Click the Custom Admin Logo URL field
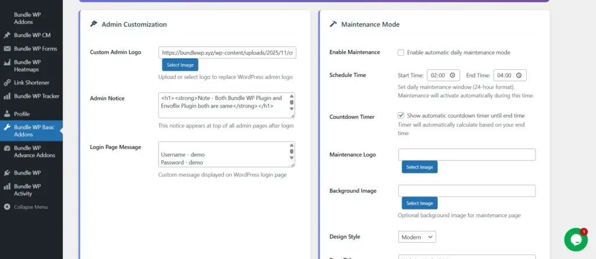 pos(228,53)
